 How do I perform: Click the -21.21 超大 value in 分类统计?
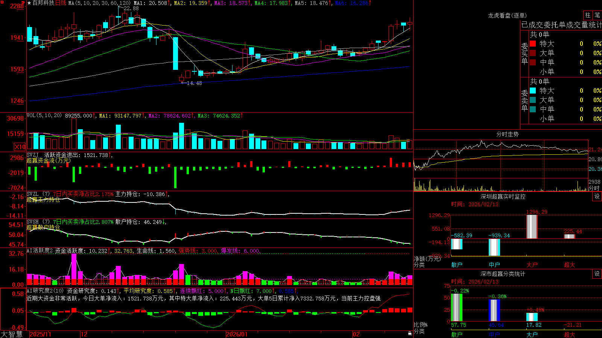(x=573, y=325)
